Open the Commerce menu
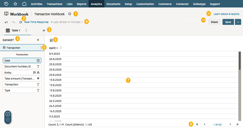The image size is (243, 128). [165, 4]
